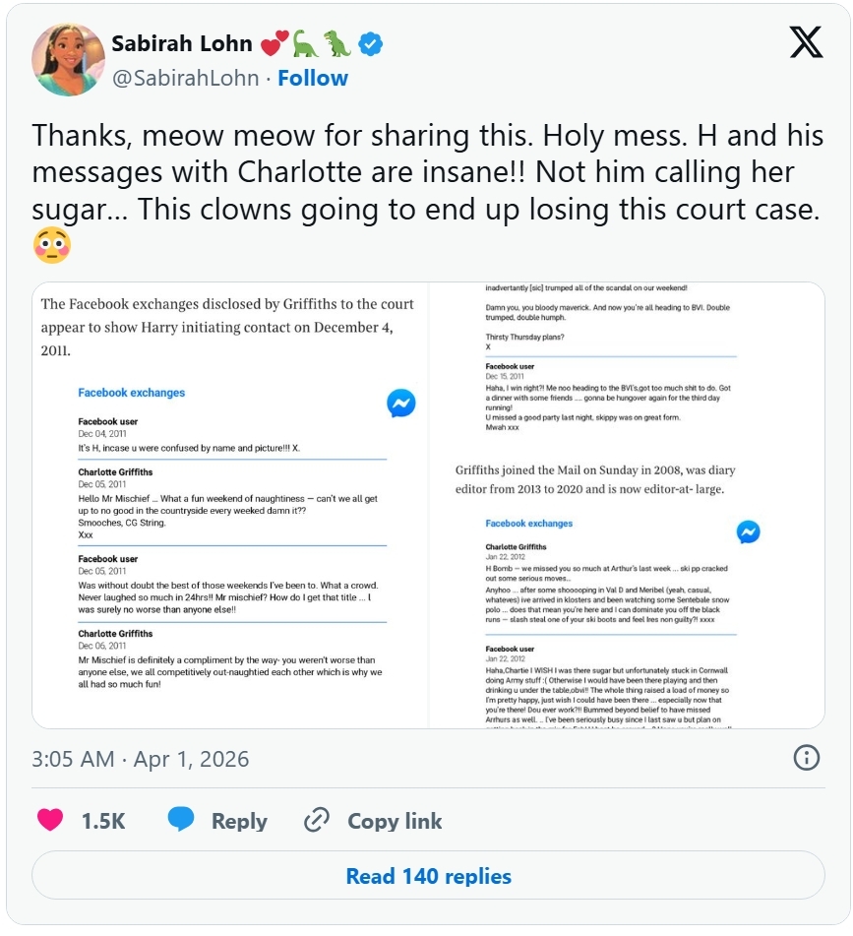Click the copy link chain icon
Image resolution: width=853 pixels, height=936 pixels.
point(317,820)
